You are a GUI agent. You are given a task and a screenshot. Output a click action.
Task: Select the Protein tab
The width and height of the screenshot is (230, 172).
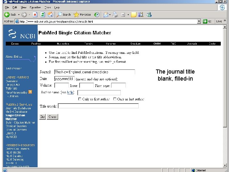click(x=88, y=44)
